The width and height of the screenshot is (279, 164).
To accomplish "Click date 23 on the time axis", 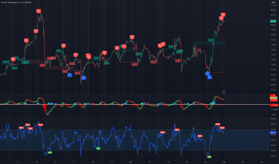I will click(x=224, y=162).
